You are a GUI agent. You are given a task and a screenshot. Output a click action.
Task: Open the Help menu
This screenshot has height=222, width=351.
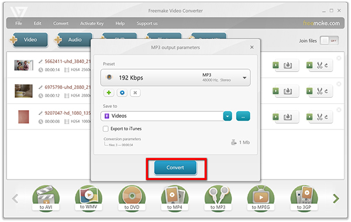click(x=120, y=23)
